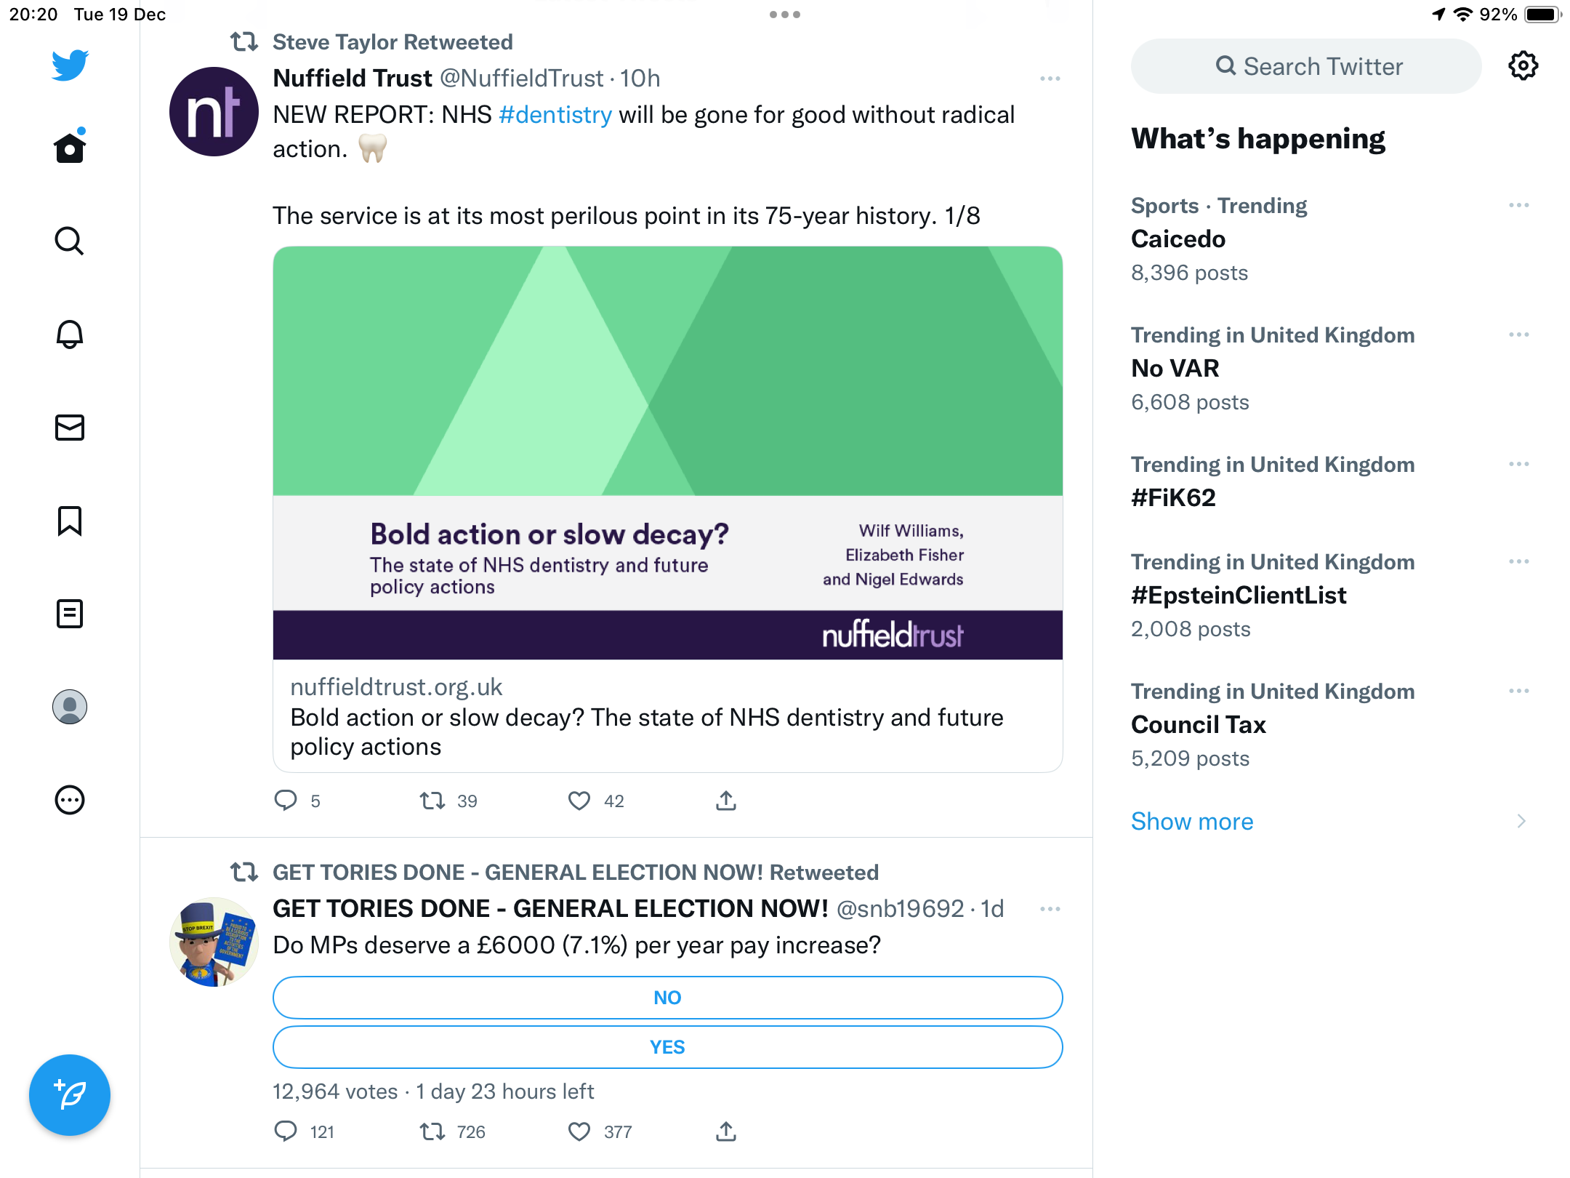Image resolution: width=1570 pixels, height=1178 pixels.
Task: Expand Show more trends chevron
Action: pyautogui.click(x=1521, y=822)
